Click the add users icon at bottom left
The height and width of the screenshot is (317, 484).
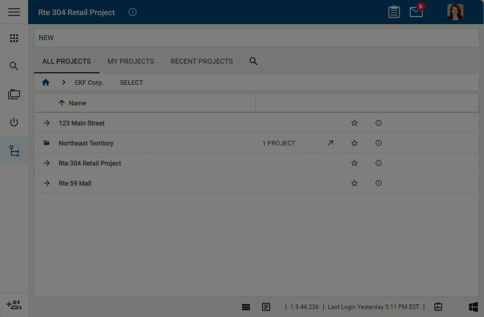[x=14, y=304]
